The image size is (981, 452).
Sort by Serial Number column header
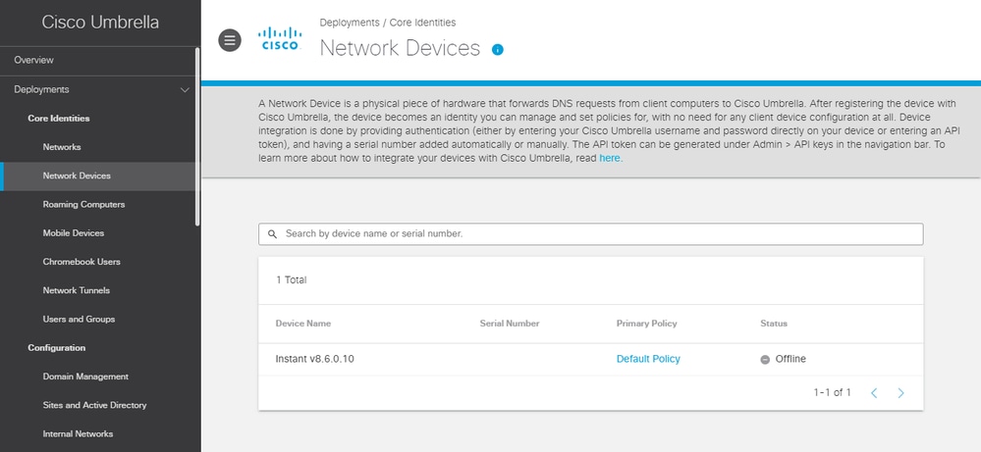510,324
